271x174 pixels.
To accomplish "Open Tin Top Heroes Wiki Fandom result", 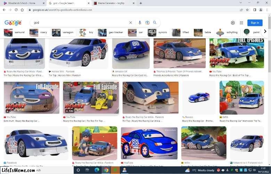I will tap(65, 75).
